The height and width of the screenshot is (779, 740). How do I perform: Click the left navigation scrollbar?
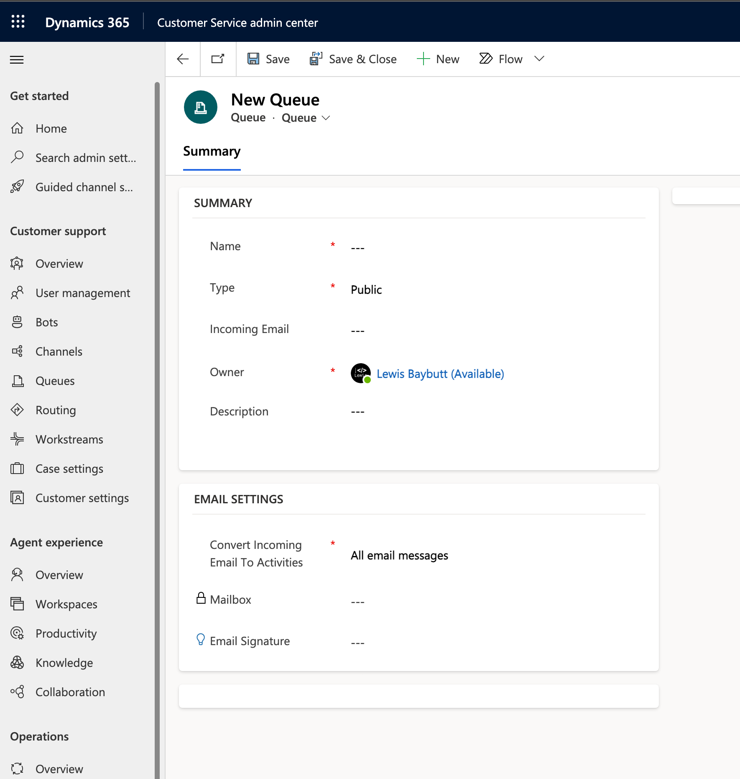(x=157, y=430)
